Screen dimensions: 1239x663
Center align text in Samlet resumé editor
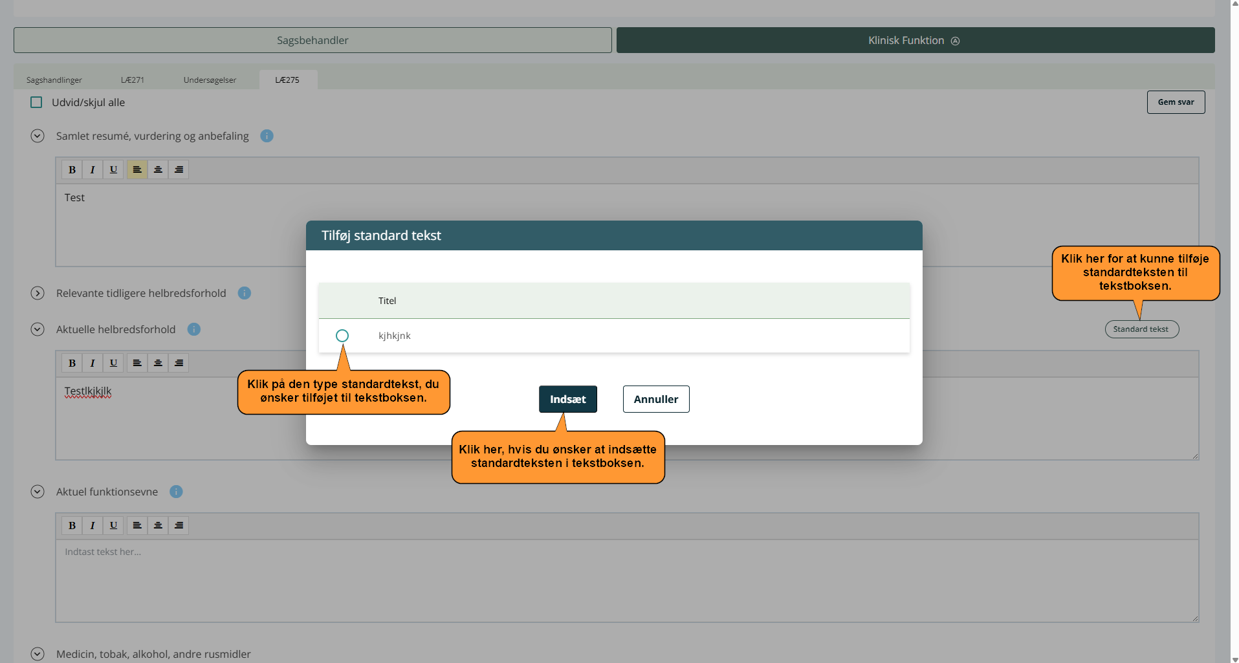click(x=158, y=169)
